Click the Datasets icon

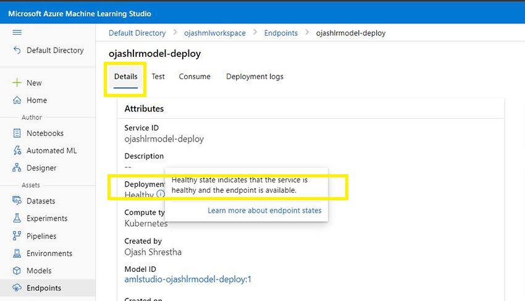[17, 201]
